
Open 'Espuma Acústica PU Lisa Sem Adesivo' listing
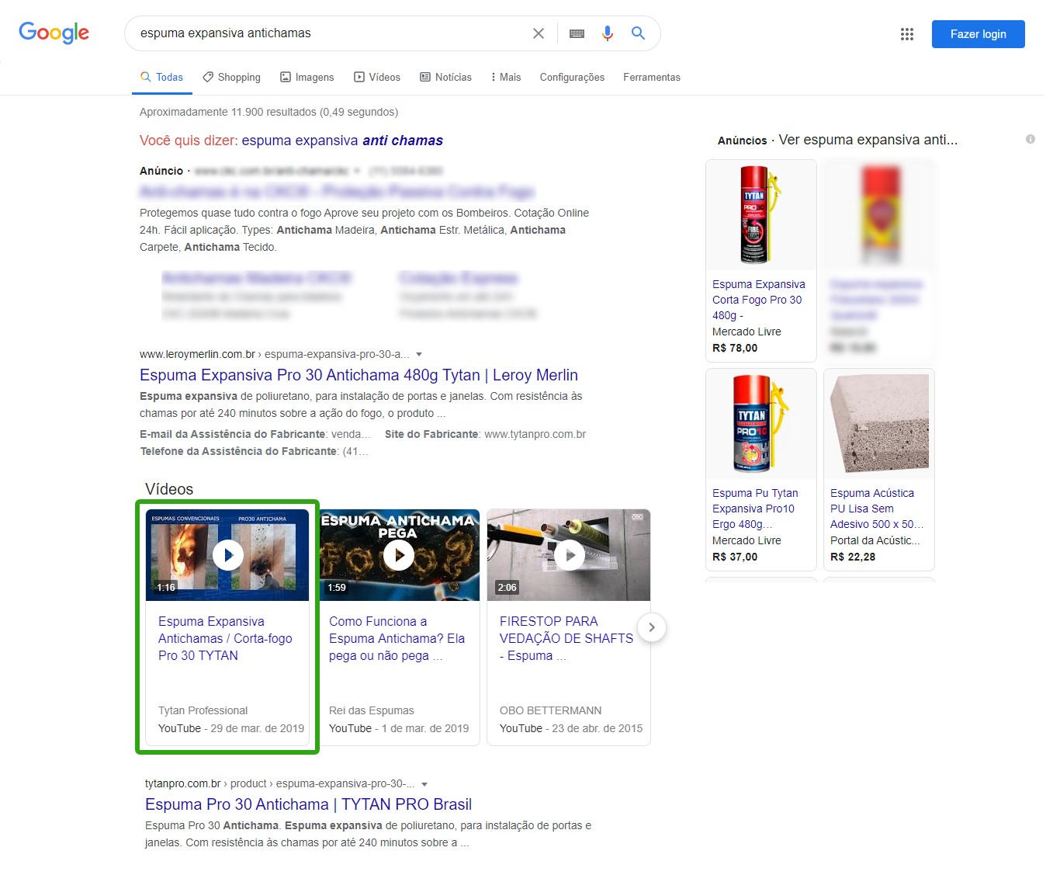coord(877,509)
